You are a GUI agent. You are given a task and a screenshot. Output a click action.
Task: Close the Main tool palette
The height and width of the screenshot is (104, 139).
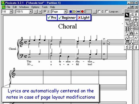point(136,11)
